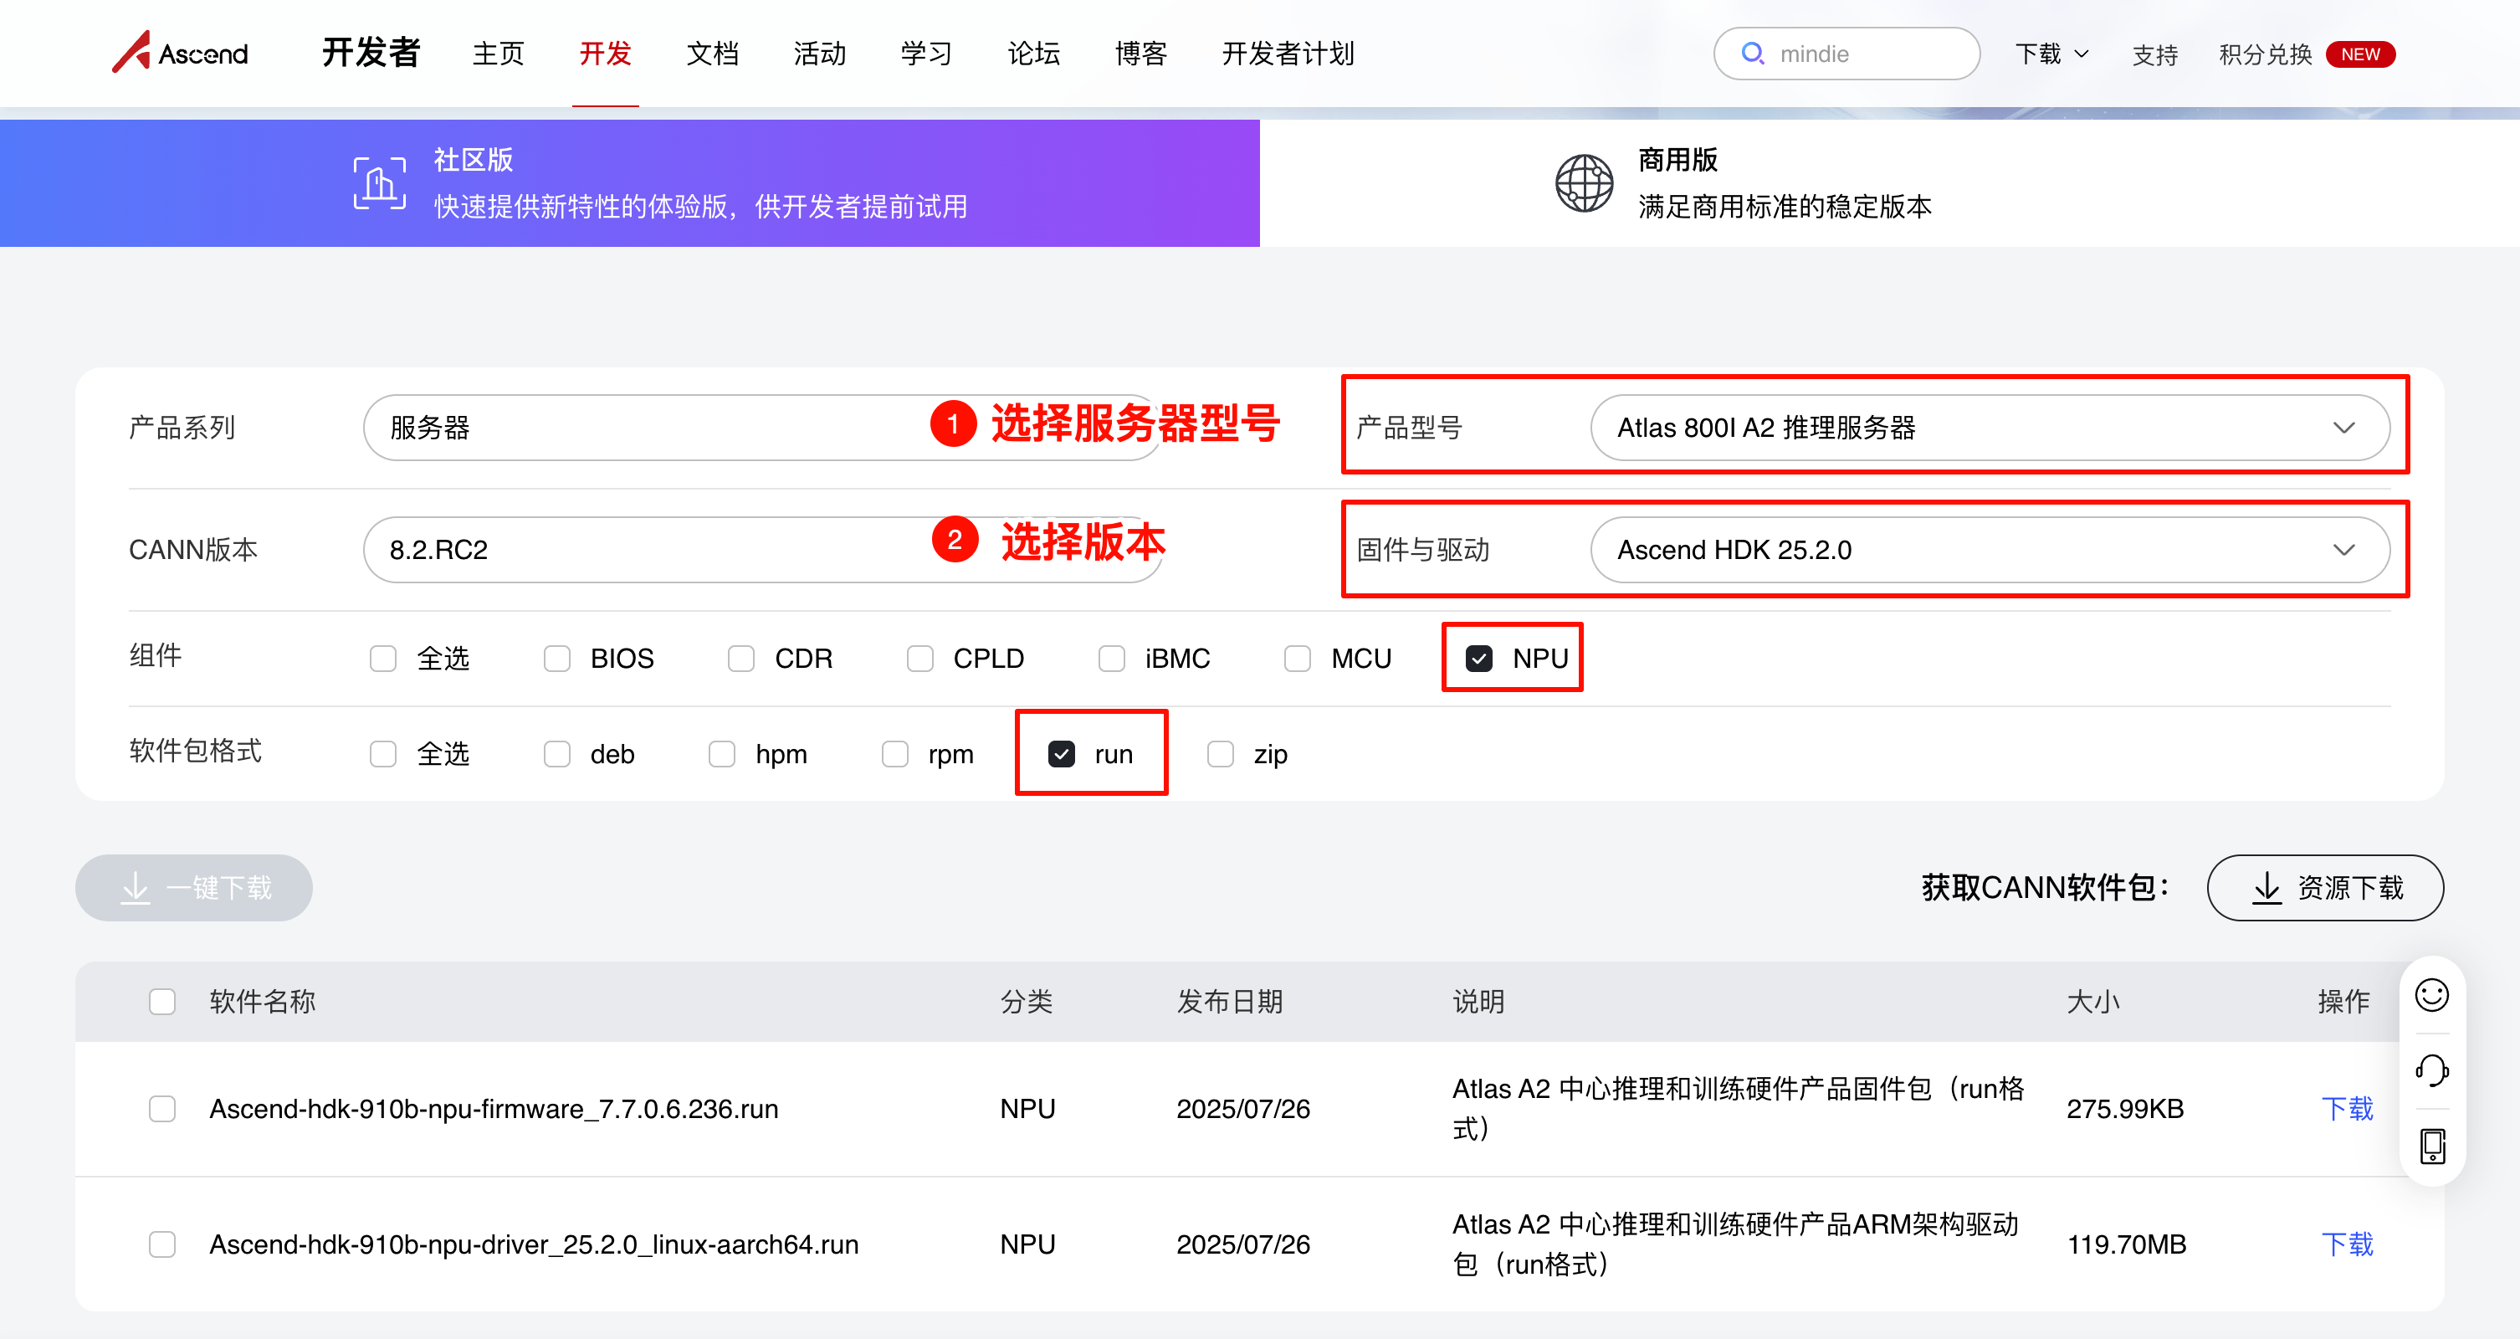
Task: Uncheck the NPU component checkbox
Action: click(x=1478, y=659)
